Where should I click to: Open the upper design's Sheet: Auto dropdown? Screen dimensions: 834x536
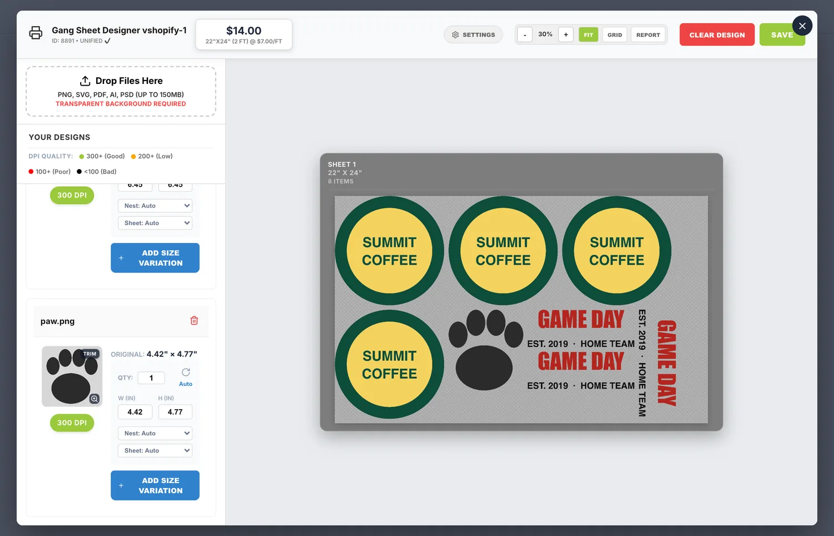[155, 223]
